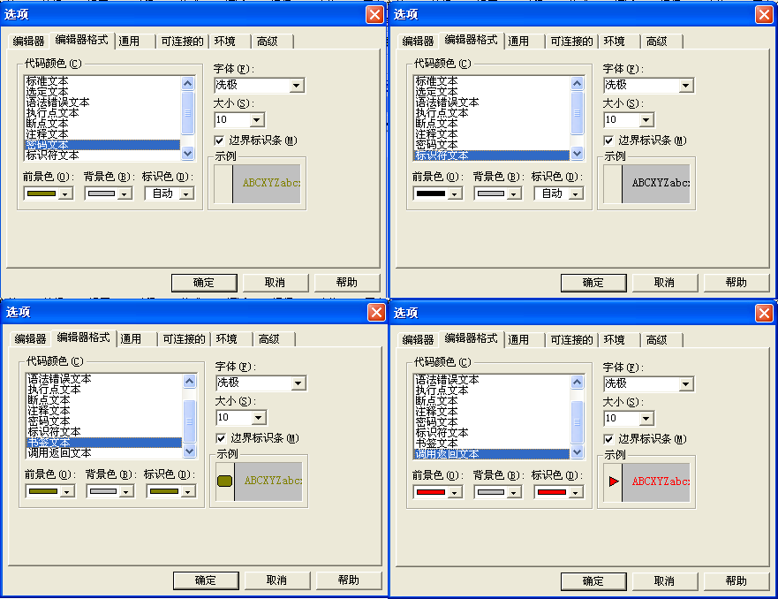Click the red arrow marker in the 示例 preview
This screenshot has width=778, height=599.
(x=614, y=481)
